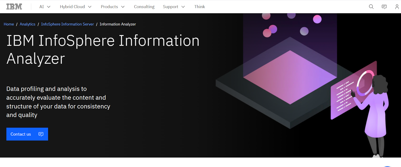Click the IBM logo
This screenshot has width=401, height=167.
click(14, 7)
